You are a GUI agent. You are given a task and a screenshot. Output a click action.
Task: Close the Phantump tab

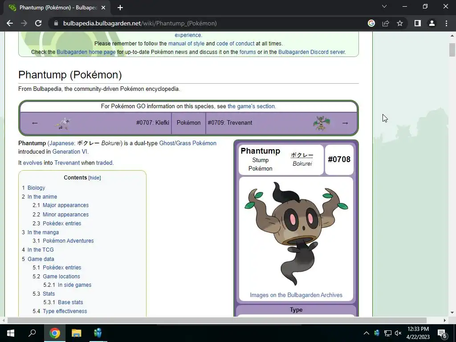[x=103, y=8]
